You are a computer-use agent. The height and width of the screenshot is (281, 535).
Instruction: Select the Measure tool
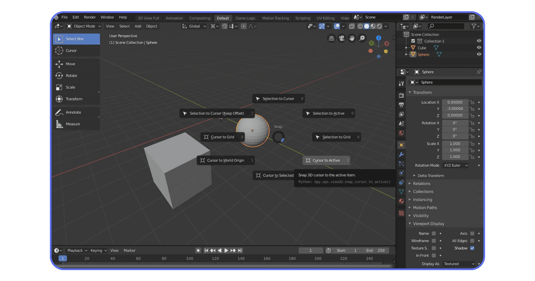click(x=73, y=124)
